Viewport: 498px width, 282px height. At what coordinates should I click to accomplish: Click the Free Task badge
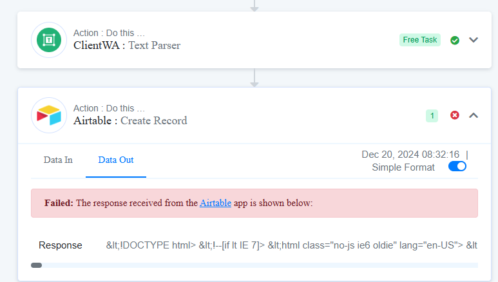(x=420, y=40)
